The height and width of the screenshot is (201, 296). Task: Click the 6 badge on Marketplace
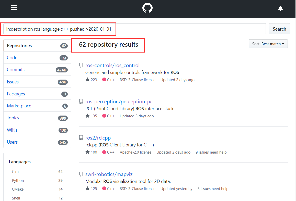[65, 106]
